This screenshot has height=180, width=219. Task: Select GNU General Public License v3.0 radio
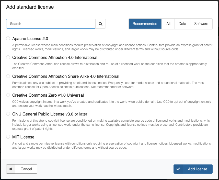pos(8,114)
